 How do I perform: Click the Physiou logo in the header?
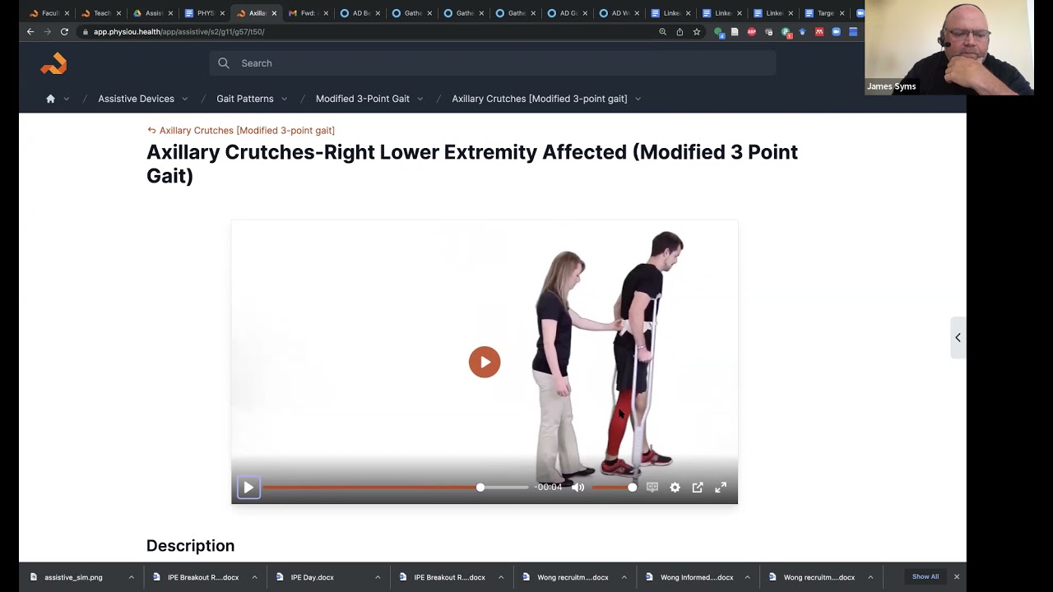click(53, 63)
